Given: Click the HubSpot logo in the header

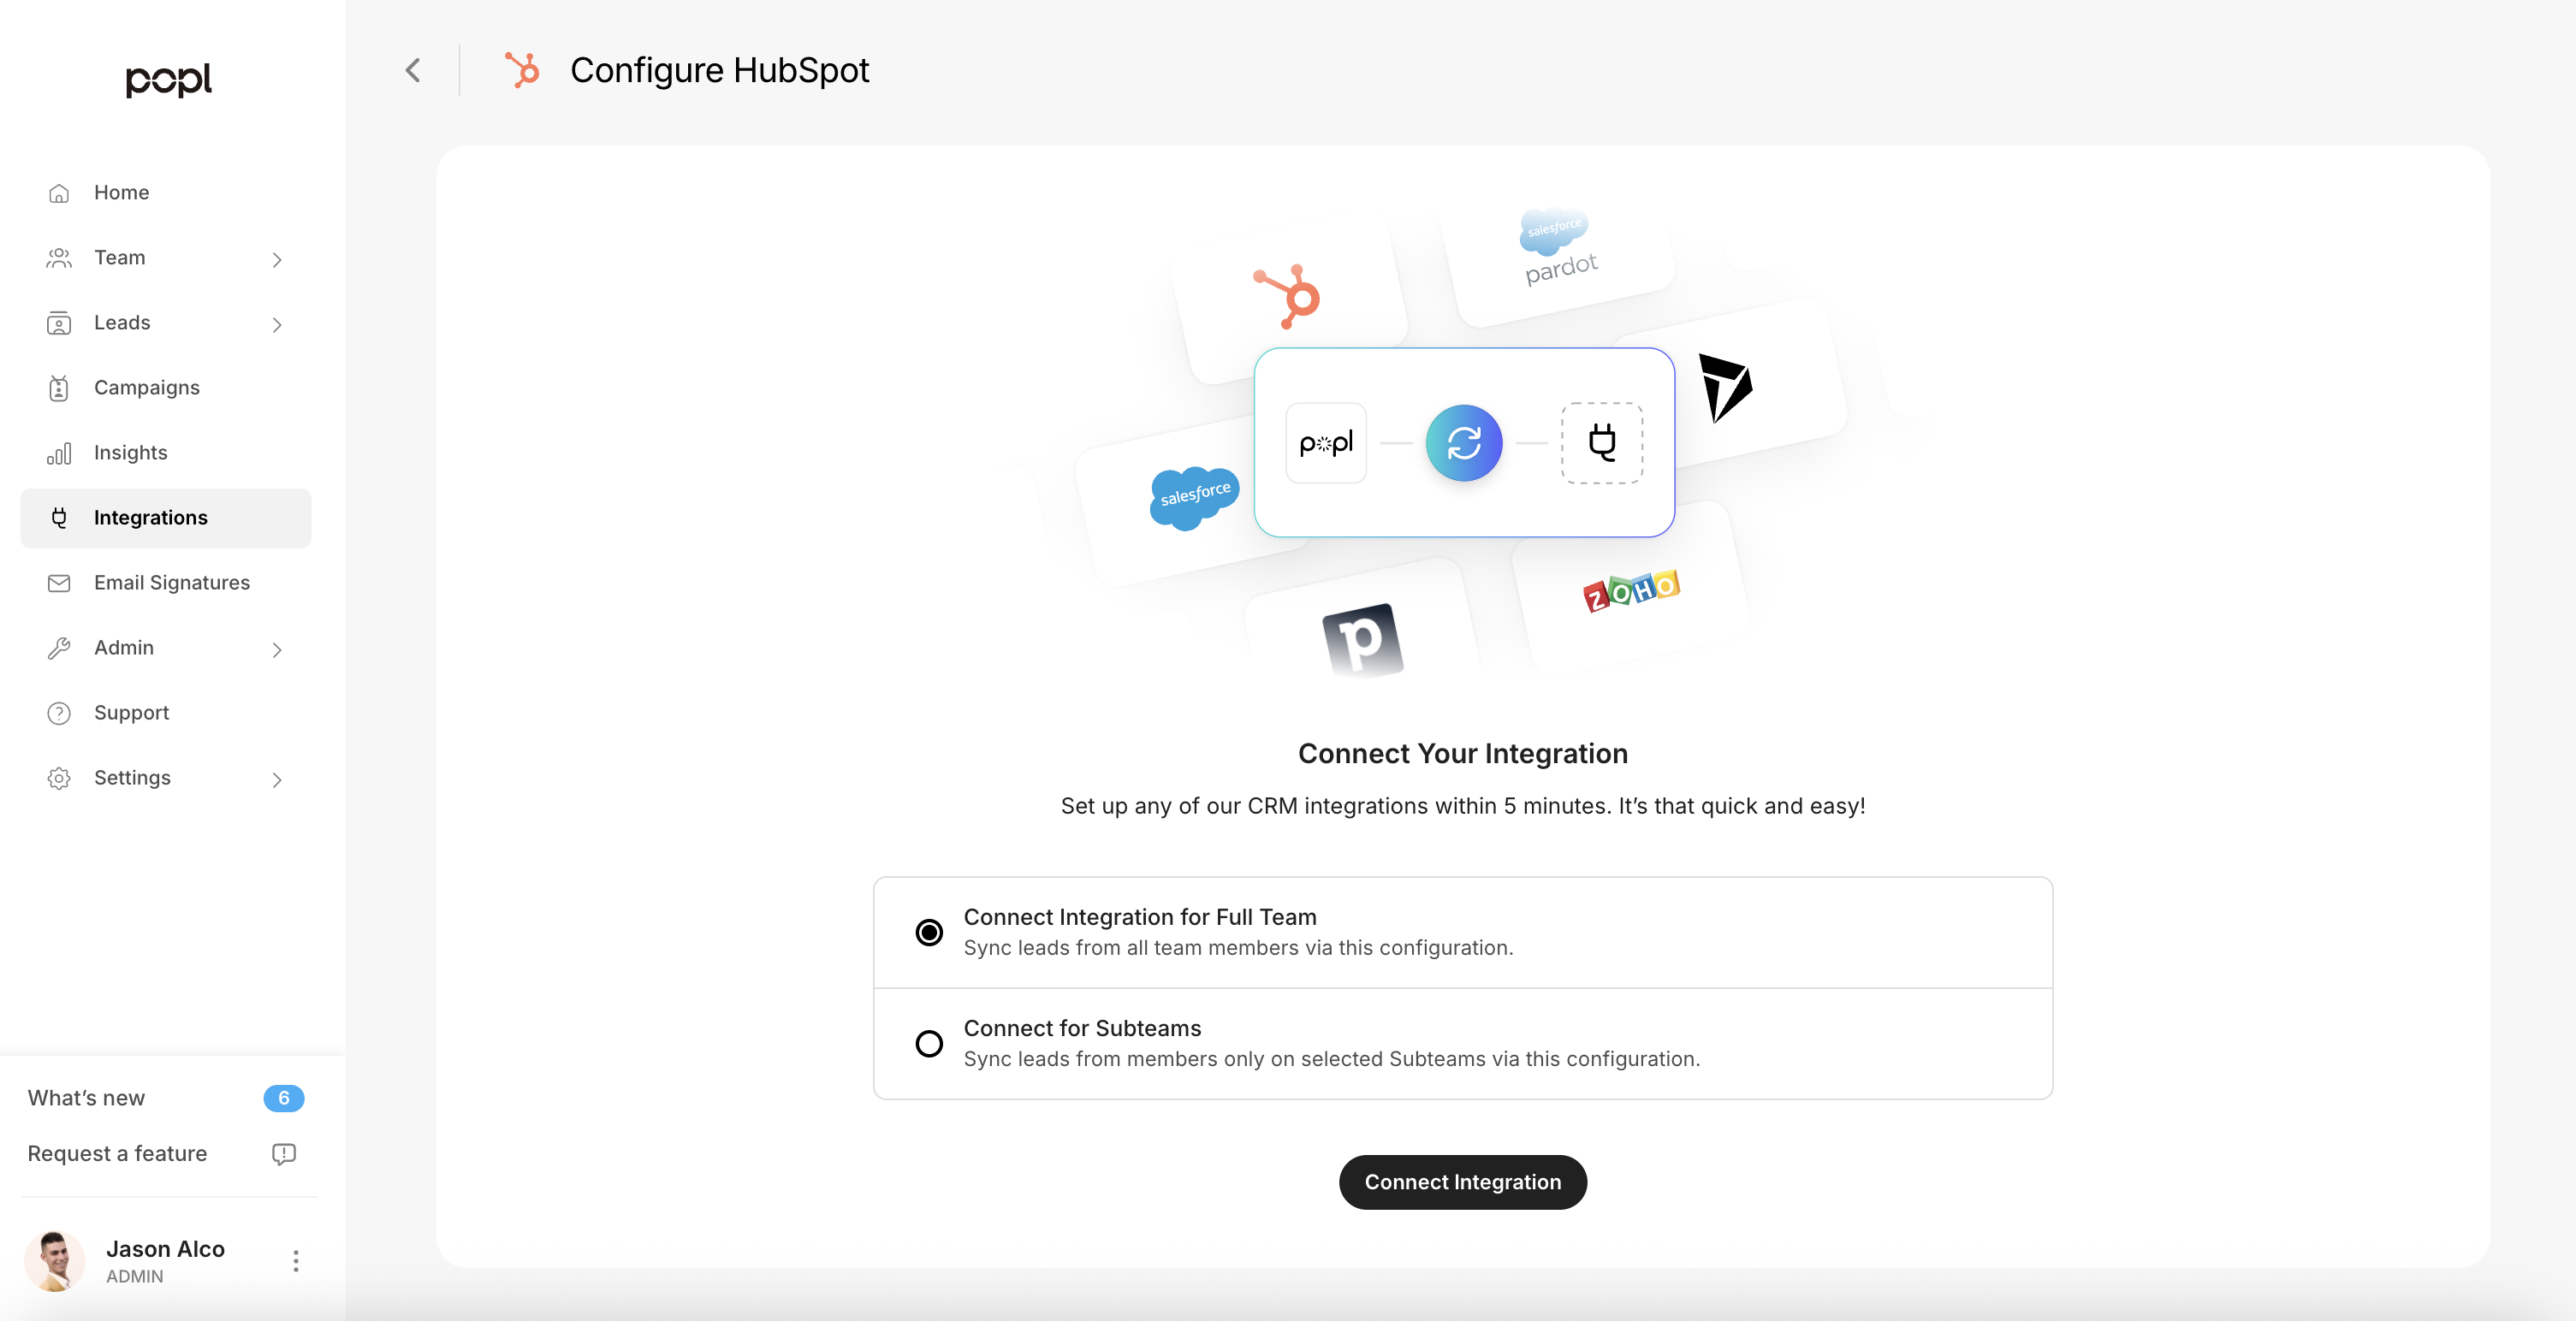Looking at the screenshot, I should click(x=522, y=70).
